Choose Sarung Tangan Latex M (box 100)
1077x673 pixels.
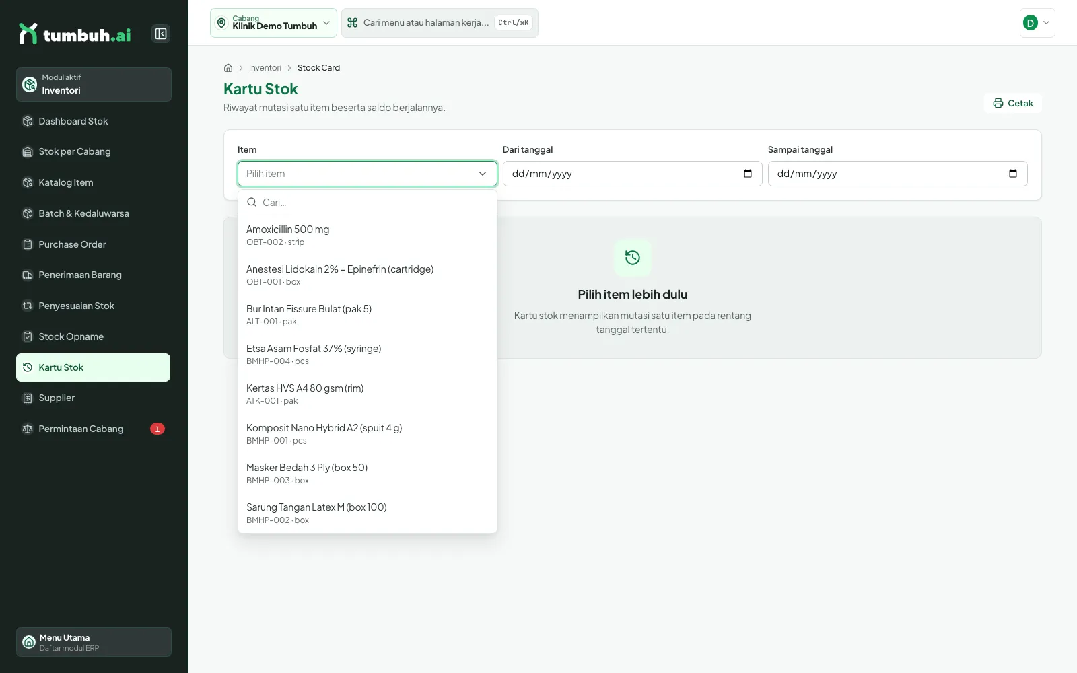(368, 513)
